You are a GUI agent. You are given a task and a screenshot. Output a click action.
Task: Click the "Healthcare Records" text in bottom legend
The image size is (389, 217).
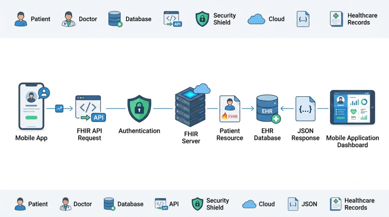[x=359, y=204]
